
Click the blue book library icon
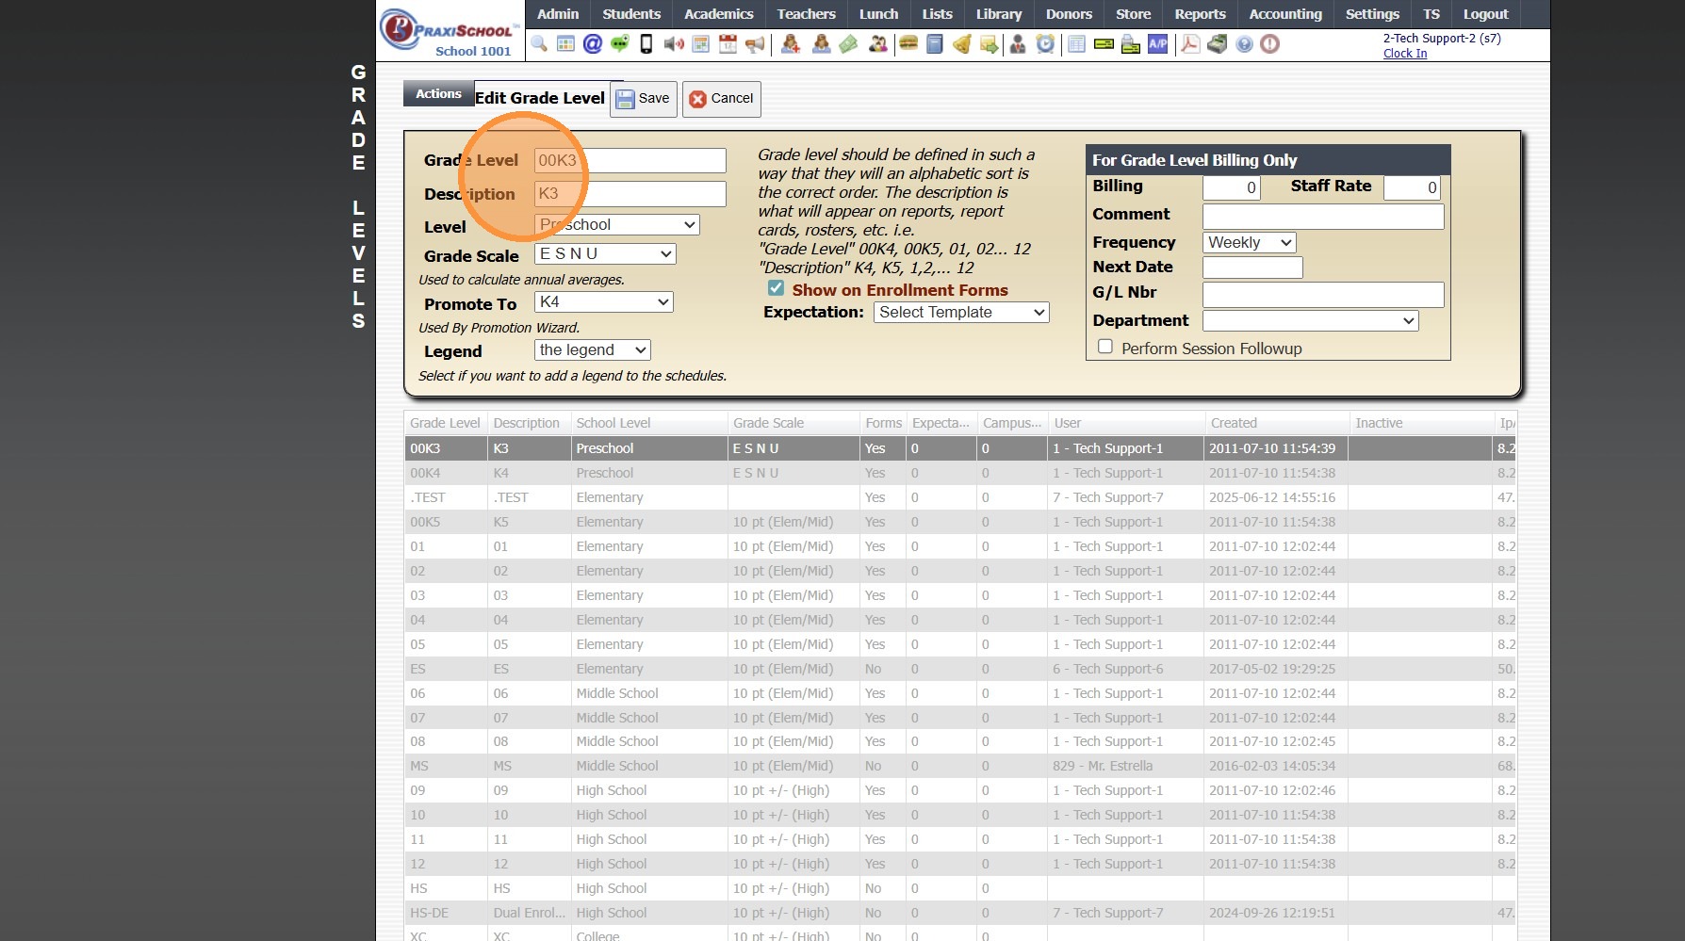935,44
